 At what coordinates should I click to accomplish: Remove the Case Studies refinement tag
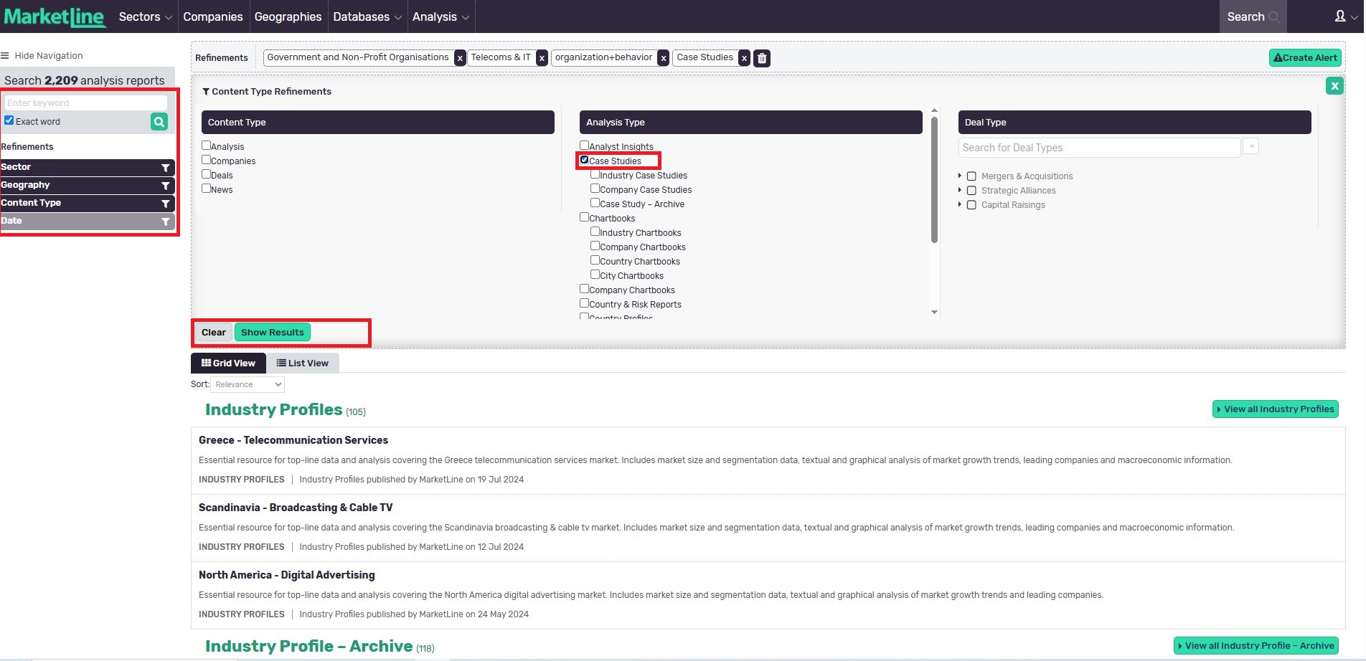(744, 58)
